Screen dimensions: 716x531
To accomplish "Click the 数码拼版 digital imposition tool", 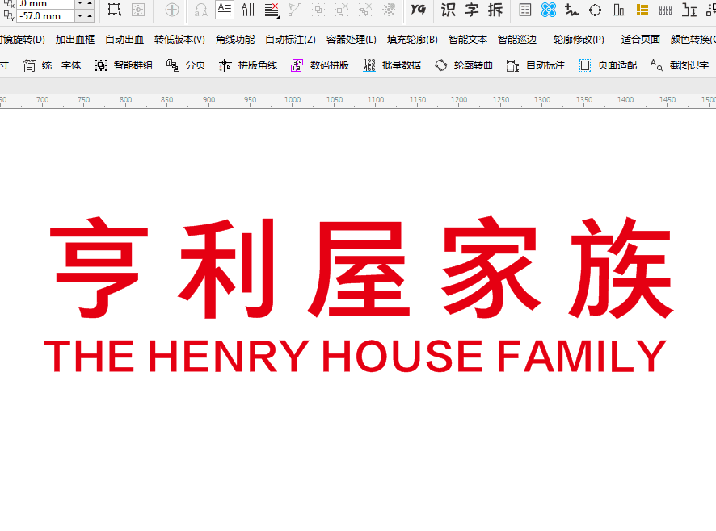I will point(320,65).
